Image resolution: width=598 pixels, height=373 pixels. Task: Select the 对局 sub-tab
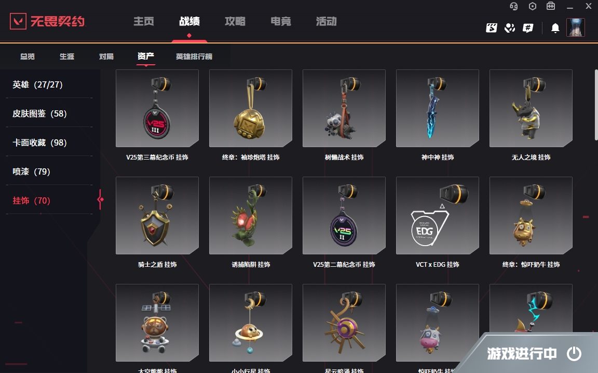point(106,56)
